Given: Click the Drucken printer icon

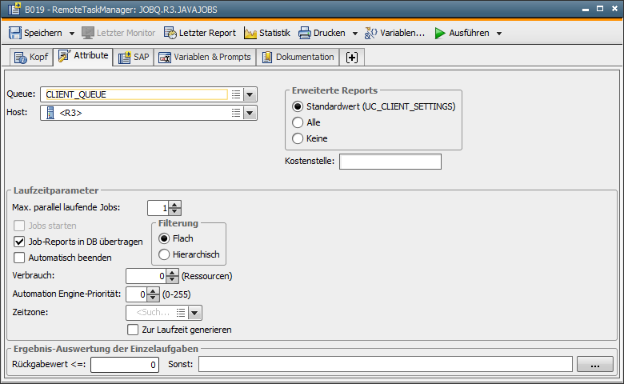Looking at the screenshot, I should tap(305, 34).
